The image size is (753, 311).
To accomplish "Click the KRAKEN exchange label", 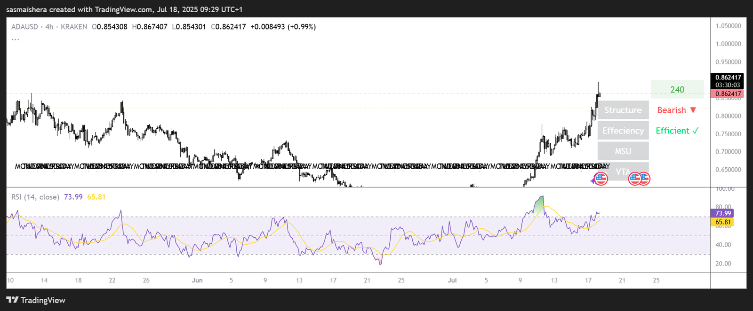I will (74, 27).
